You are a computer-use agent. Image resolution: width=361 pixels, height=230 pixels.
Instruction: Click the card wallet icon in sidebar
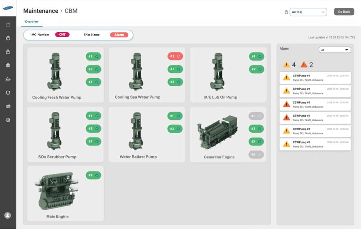pyautogui.click(x=8, y=106)
